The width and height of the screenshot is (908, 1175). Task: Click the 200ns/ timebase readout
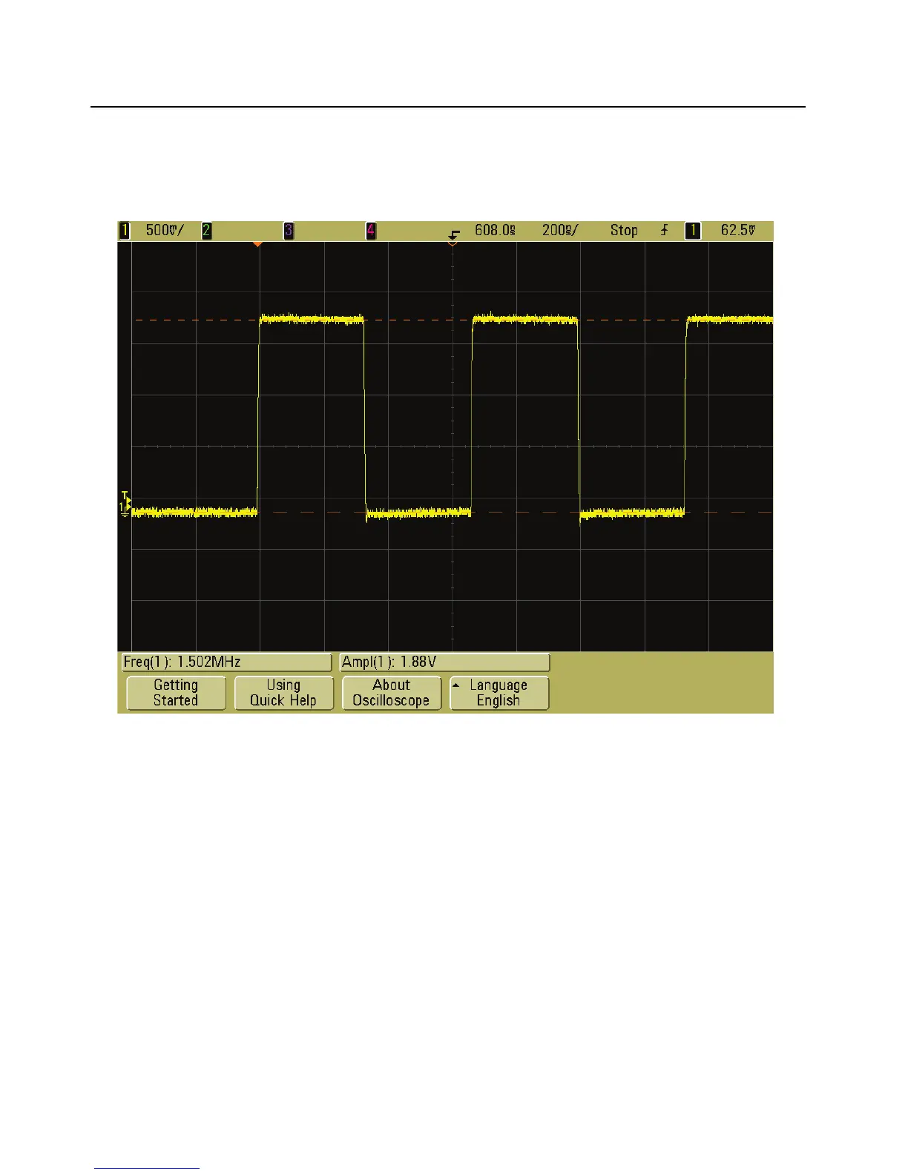pos(560,231)
